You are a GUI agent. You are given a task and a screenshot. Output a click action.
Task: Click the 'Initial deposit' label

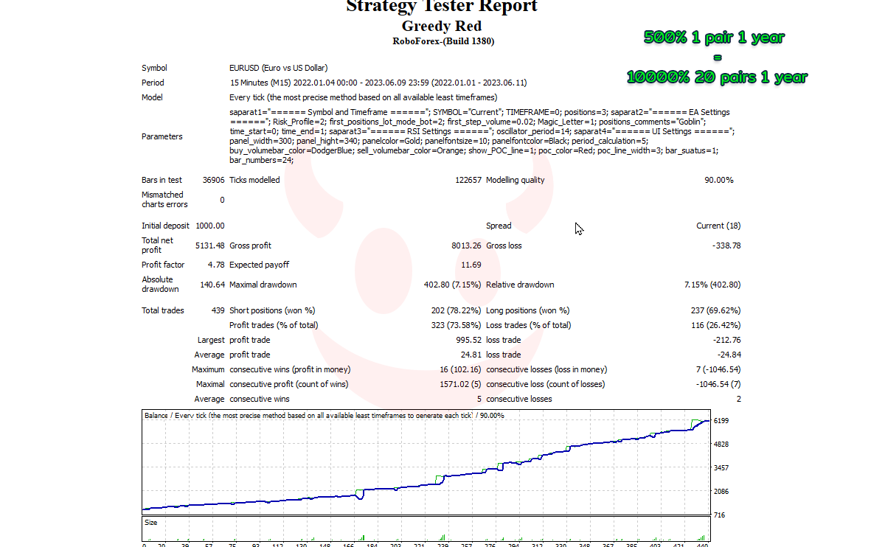tap(165, 226)
